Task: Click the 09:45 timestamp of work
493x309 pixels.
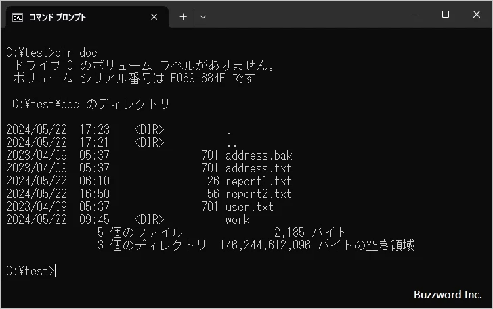Action: tap(94, 220)
